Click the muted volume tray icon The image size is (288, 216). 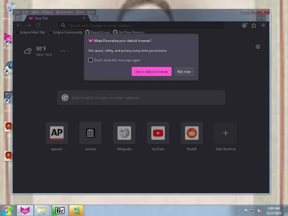[x=260, y=211]
